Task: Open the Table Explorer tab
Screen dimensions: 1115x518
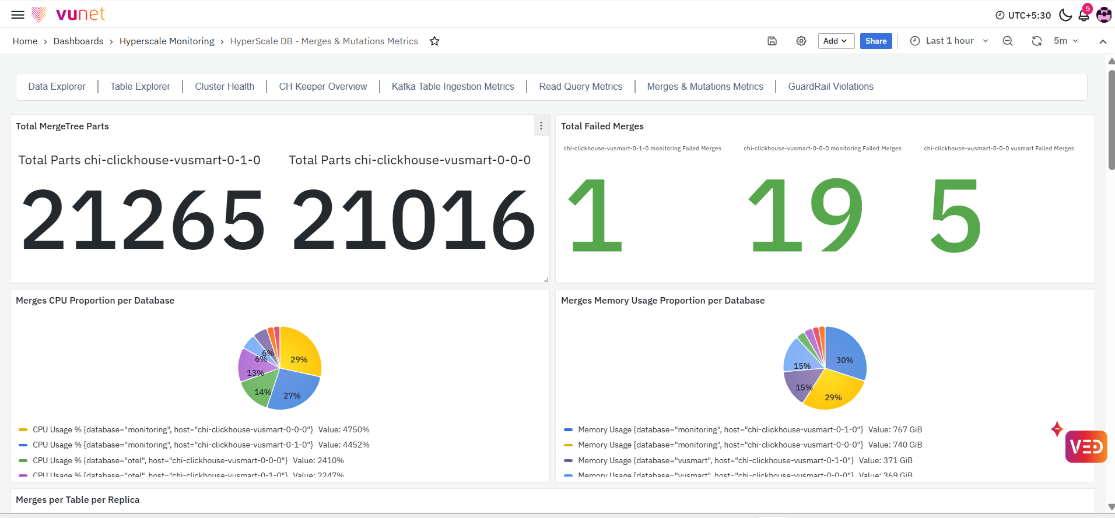Action: point(140,86)
